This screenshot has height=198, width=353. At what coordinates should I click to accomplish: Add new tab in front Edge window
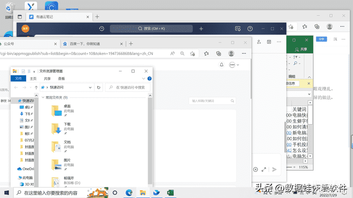[x=131, y=44]
